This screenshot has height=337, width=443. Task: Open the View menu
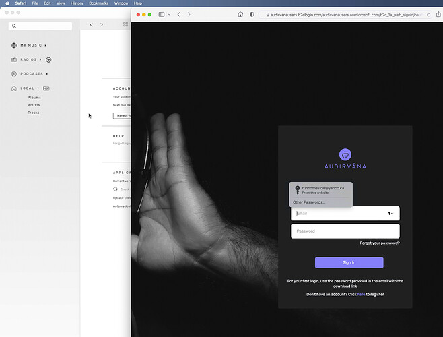pyautogui.click(x=61, y=3)
